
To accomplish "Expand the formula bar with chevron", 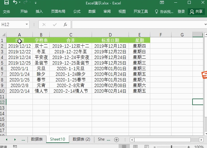I will tap(206, 24).
